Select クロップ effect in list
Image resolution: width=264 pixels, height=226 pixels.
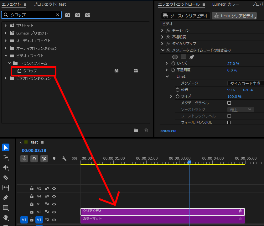[x=30, y=71]
